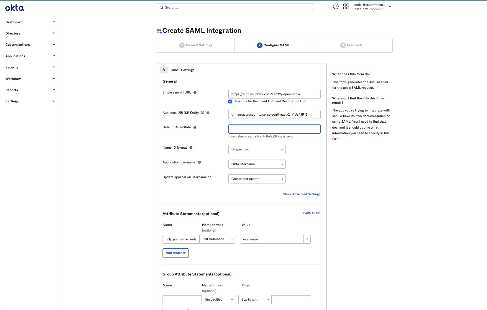Go to General Settings step tab
The width and height of the screenshot is (487, 310).
(196, 45)
